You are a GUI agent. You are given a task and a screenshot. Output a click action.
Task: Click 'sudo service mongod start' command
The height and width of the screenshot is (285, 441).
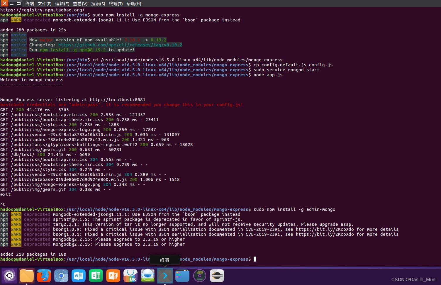click(x=286, y=70)
